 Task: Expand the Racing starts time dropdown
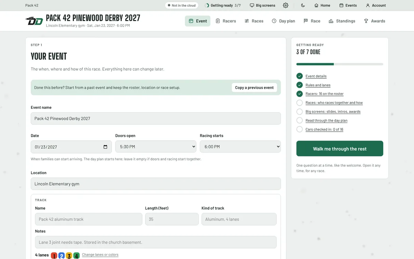240,147
